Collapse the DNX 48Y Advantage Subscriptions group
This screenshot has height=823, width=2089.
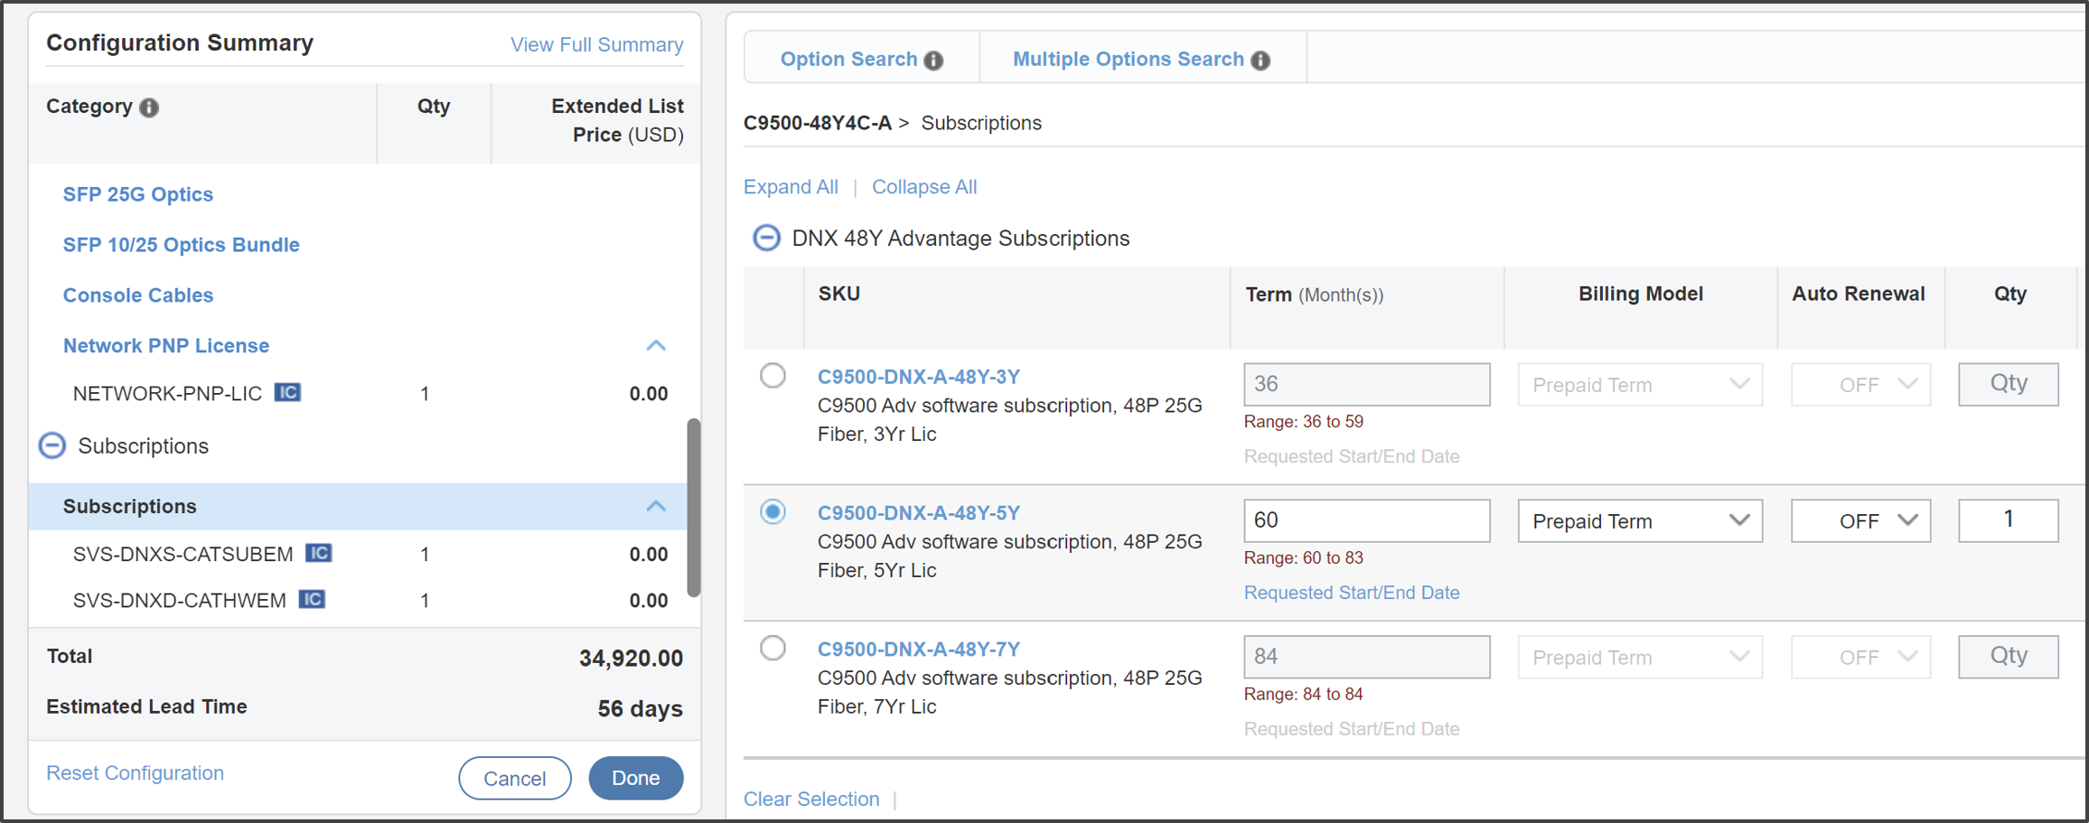tap(766, 238)
